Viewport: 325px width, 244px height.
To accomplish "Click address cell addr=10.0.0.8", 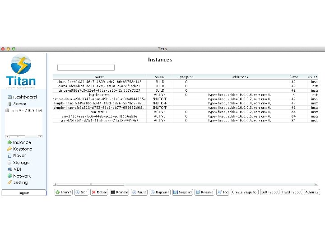I will coord(240,95).
